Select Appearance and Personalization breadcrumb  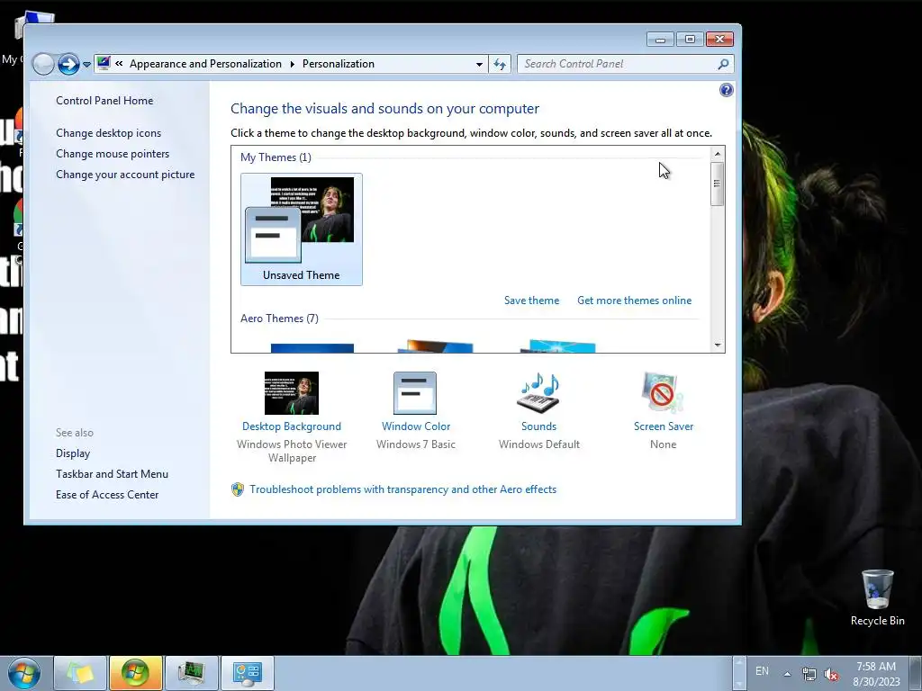point(205,64)
